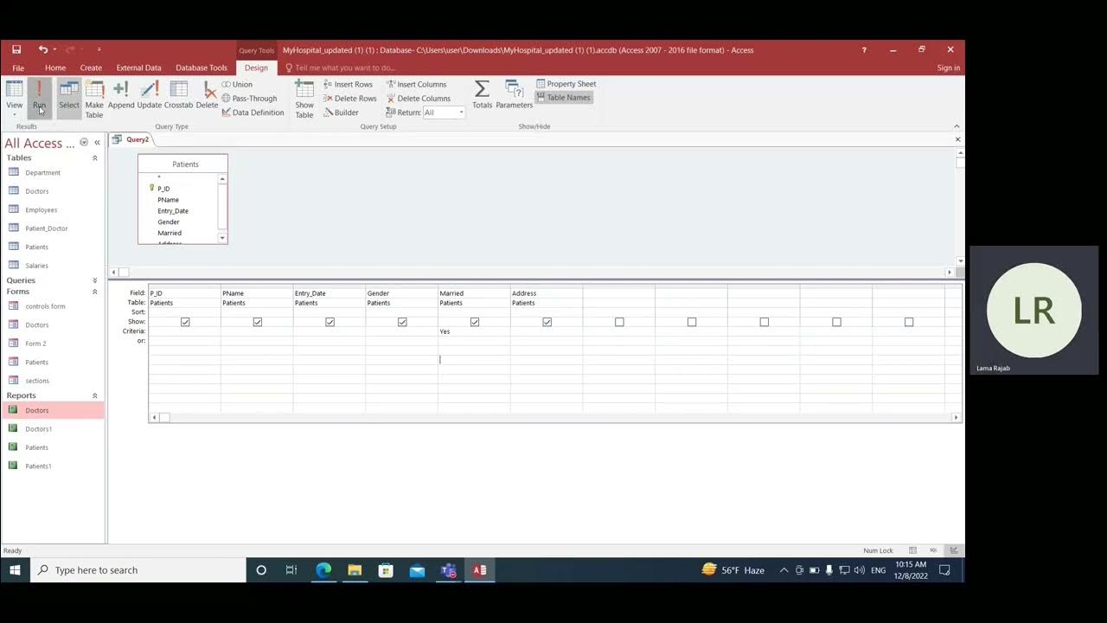Image resolution: width=1107 pixels, height=623 pixels.
Task: Run the query with the Run button
Action: click(39, 98)
